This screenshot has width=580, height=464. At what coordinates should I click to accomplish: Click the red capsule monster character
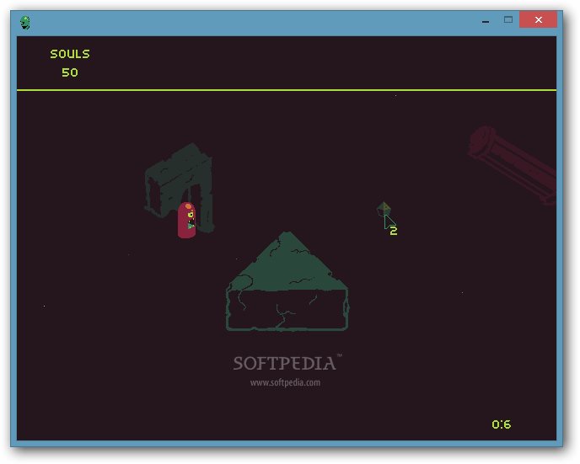point(187,220)
